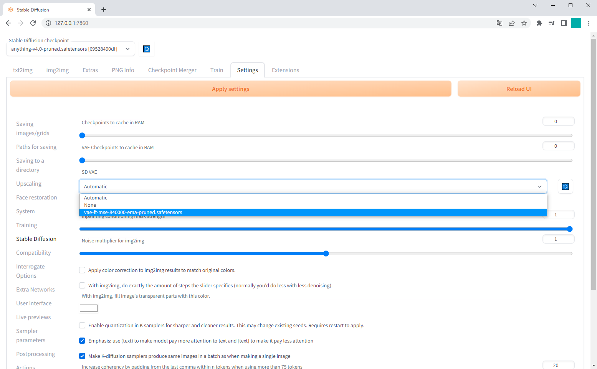Screen dimensions: 597x369
Task: Select the Settings tab
Action: pyautogui.click(x=248, y=70)
